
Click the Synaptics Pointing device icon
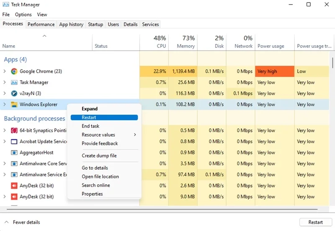pos(14,131)
